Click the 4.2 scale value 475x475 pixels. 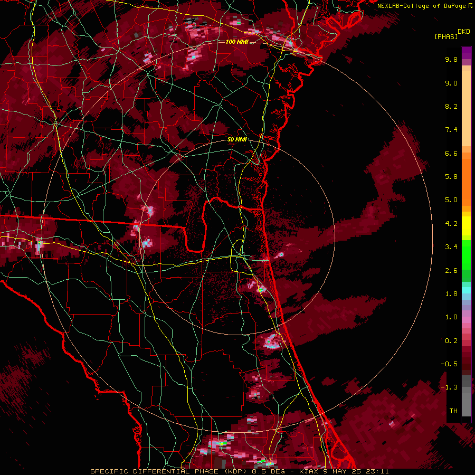451,224
